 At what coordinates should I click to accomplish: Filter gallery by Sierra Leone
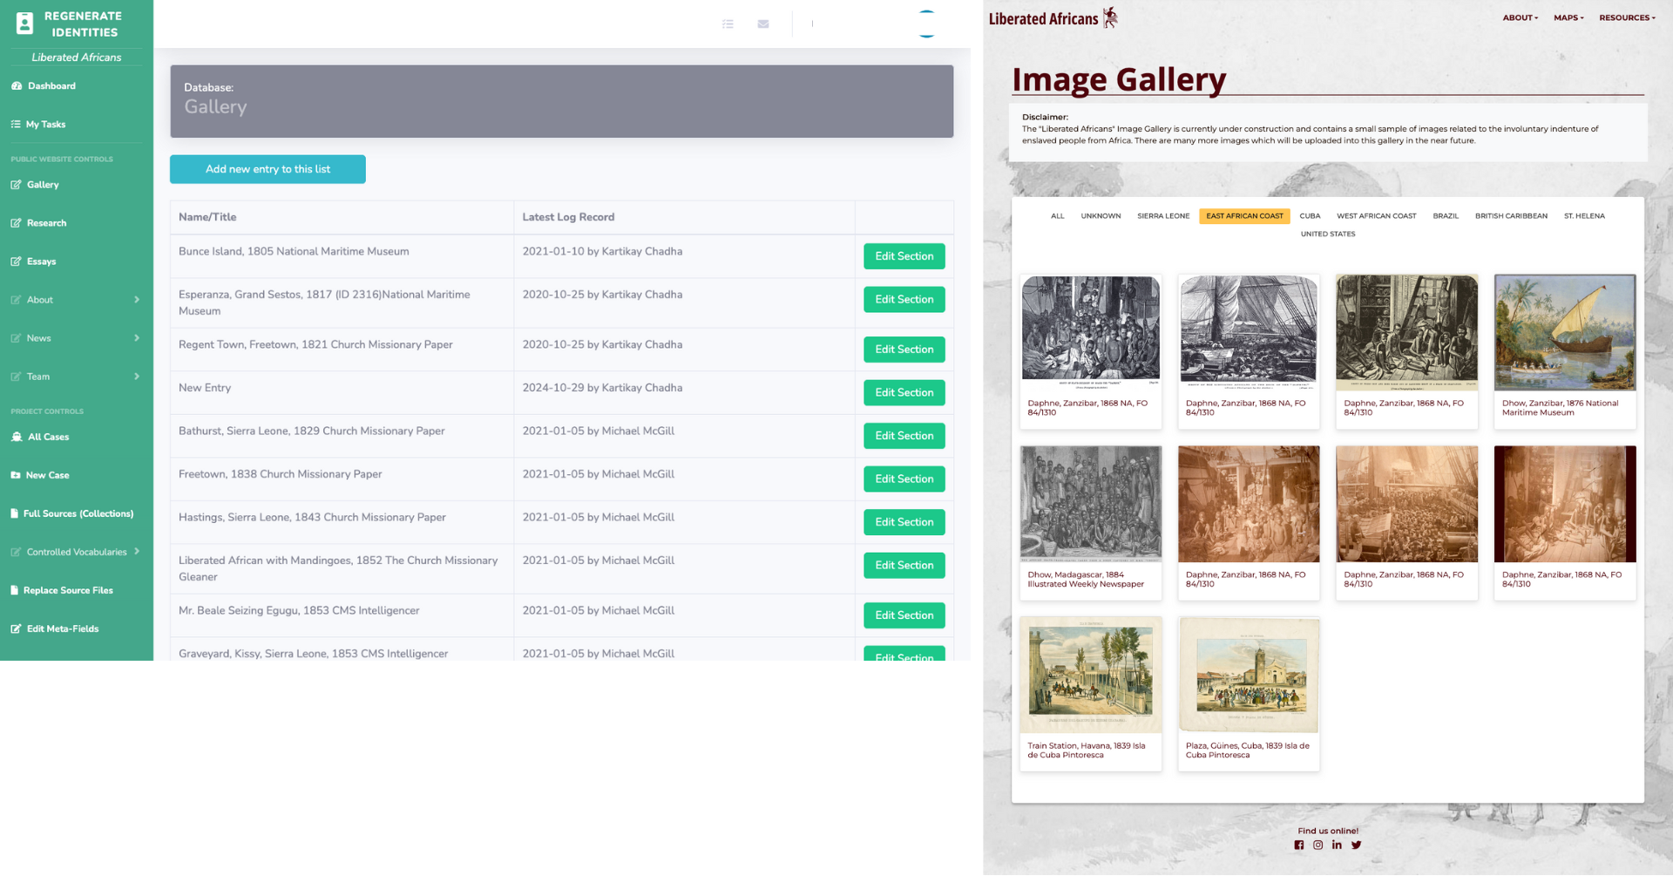point(1162,216)
